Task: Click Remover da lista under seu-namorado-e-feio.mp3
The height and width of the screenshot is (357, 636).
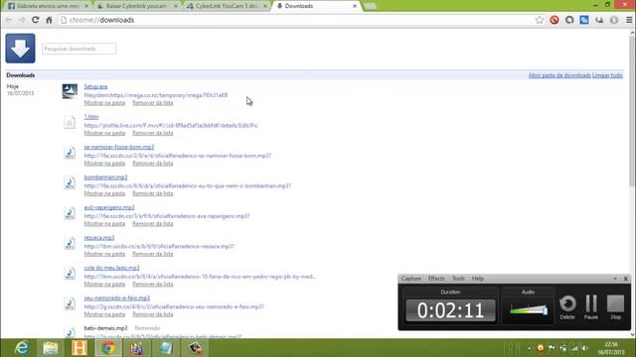Action: coord(152,314)
